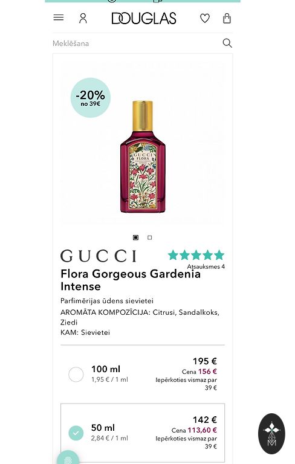
Task: Click the -20% discount badge
Action: point(90,98)
